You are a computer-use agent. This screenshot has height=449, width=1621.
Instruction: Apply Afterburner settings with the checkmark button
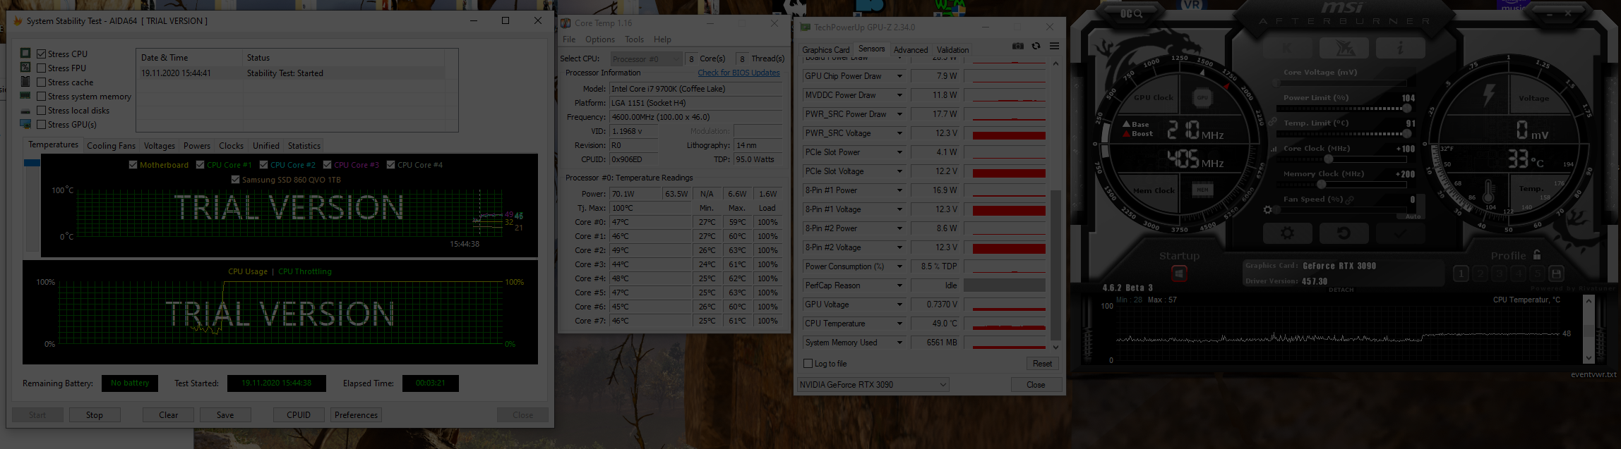[x=1399, y=233]
